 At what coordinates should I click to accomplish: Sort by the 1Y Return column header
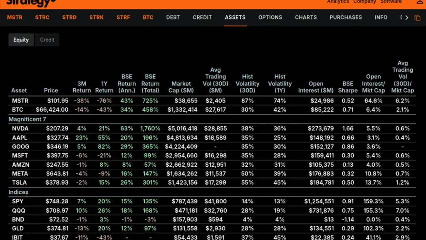(x=104, y=87)
